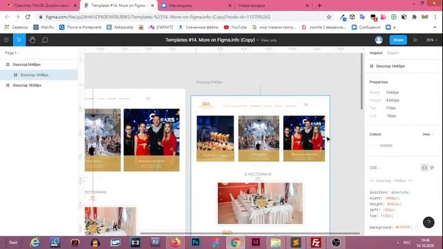The width and height of the screenshot is (443, 249).
Task: Switch to the Мессенджер browser tab
Action: click(x=196, y=6)
